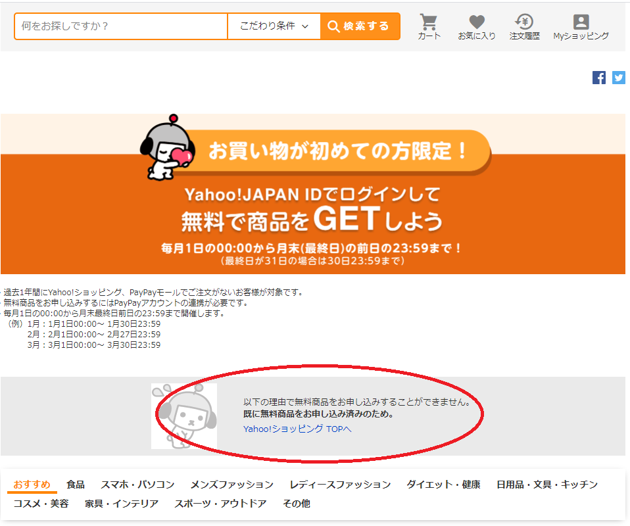
Task: Click the line 1月：1月1日00:00～ 1月30日23:59
Action: (94, 324)
